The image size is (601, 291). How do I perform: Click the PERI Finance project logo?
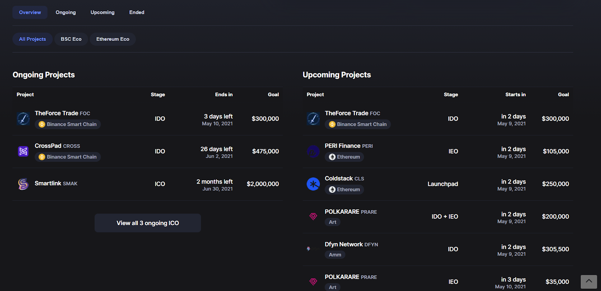313,151
